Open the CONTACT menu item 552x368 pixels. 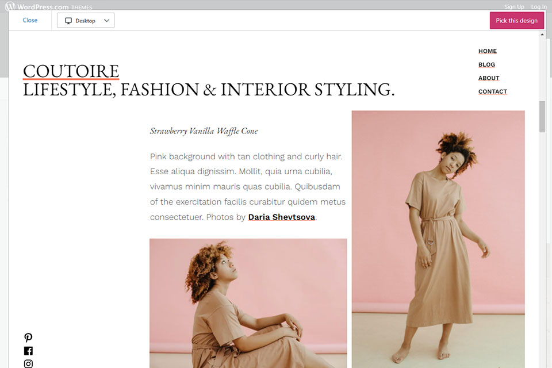pyautogui.click(x=493, y=91)
